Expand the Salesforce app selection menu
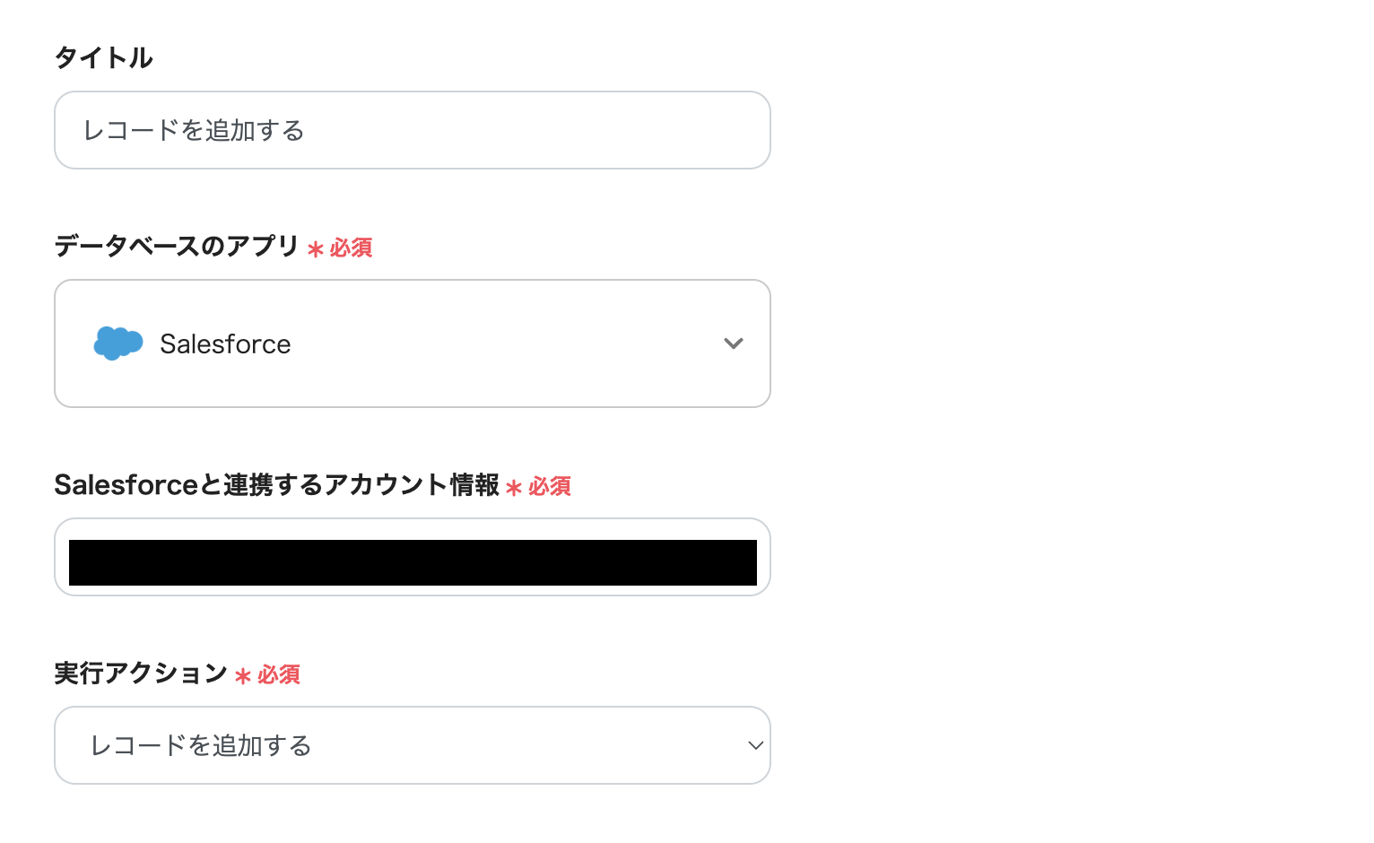 412,343
